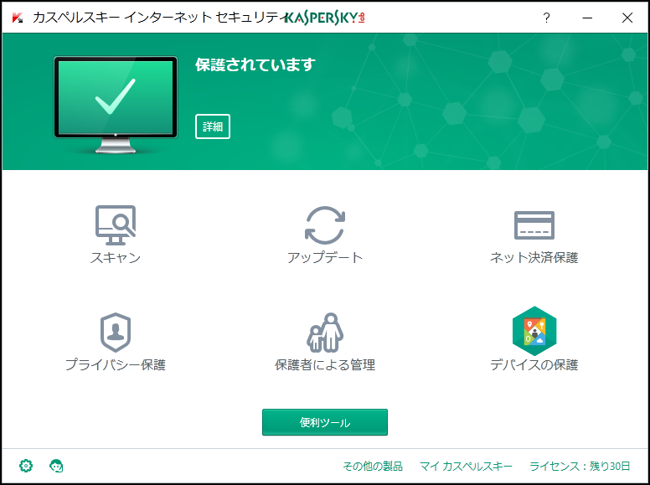Screen dimensions: 650x485
Task: Open the マイ カスペルスキー link
Action: (x=466, y=467)
